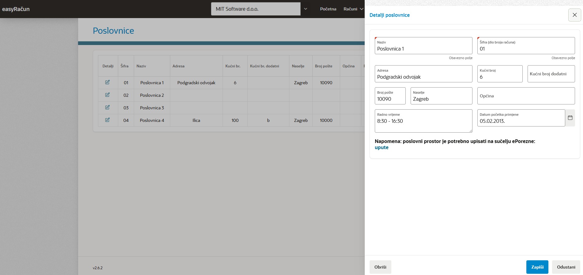Follow the upute link
Screen dimensions: 583x275
click(x=382, y=148)
